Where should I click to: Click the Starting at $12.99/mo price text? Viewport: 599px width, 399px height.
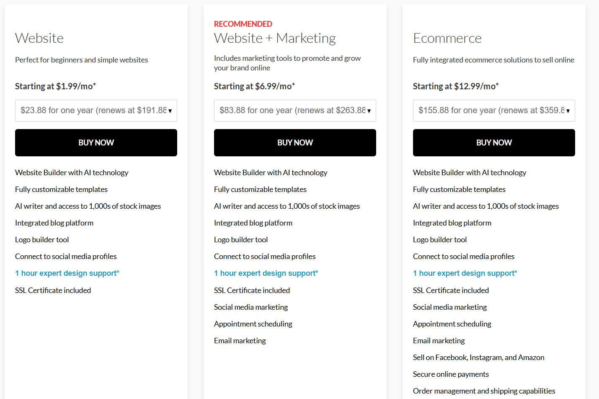click(456, 86)
